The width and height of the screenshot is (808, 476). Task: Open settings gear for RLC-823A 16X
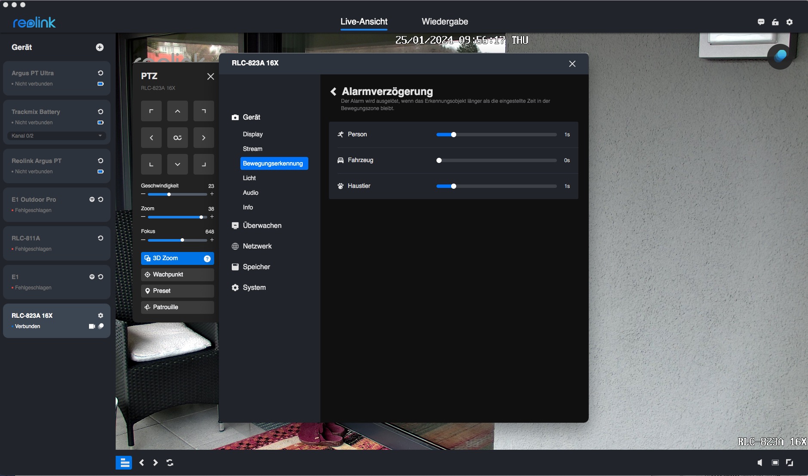tap(101, 316)
